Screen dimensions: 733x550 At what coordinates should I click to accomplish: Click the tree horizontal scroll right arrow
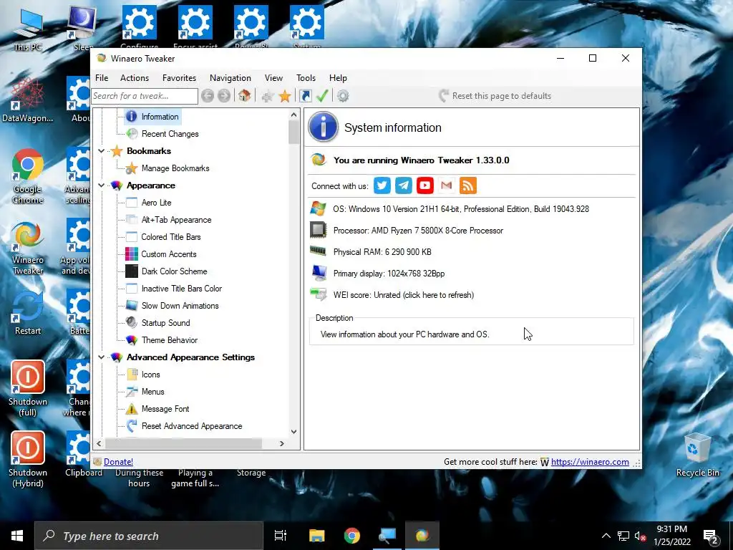[282, 443]
